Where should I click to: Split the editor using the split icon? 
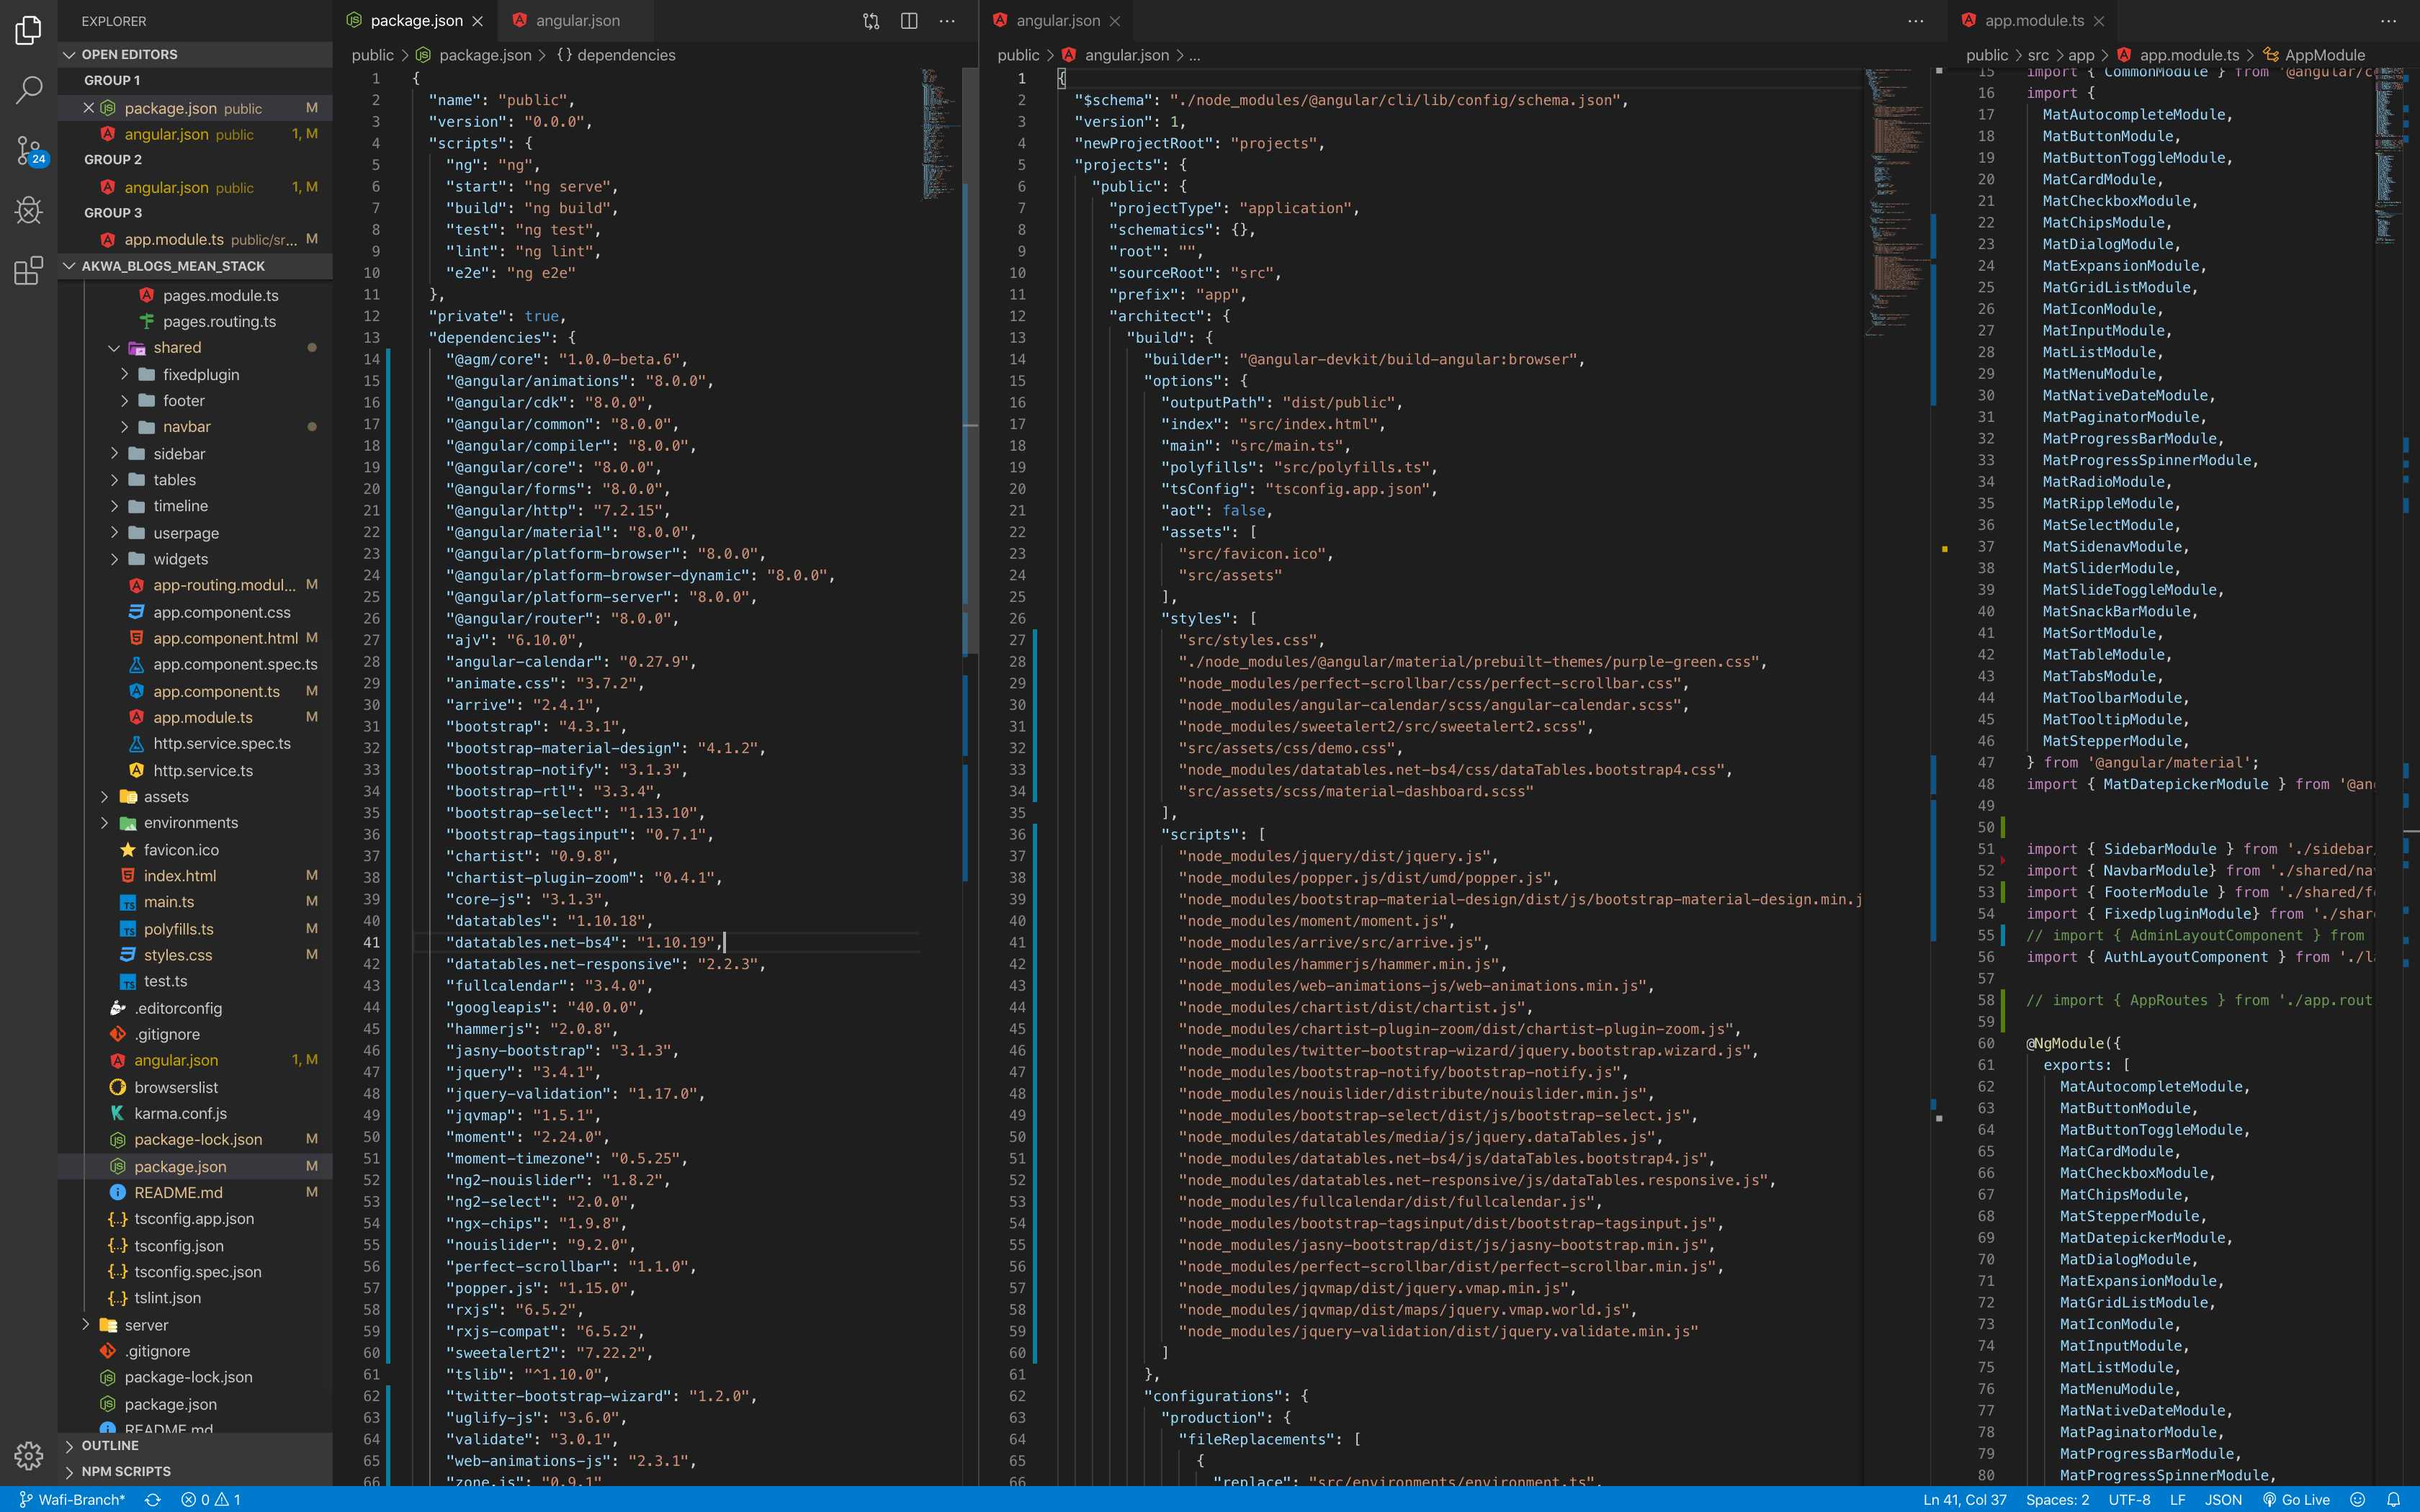(x=908, y=20)
